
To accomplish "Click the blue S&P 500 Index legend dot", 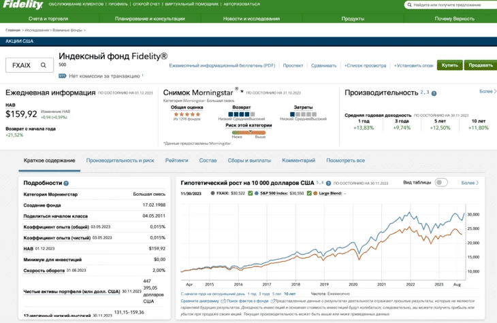I will tap(256, 193).
